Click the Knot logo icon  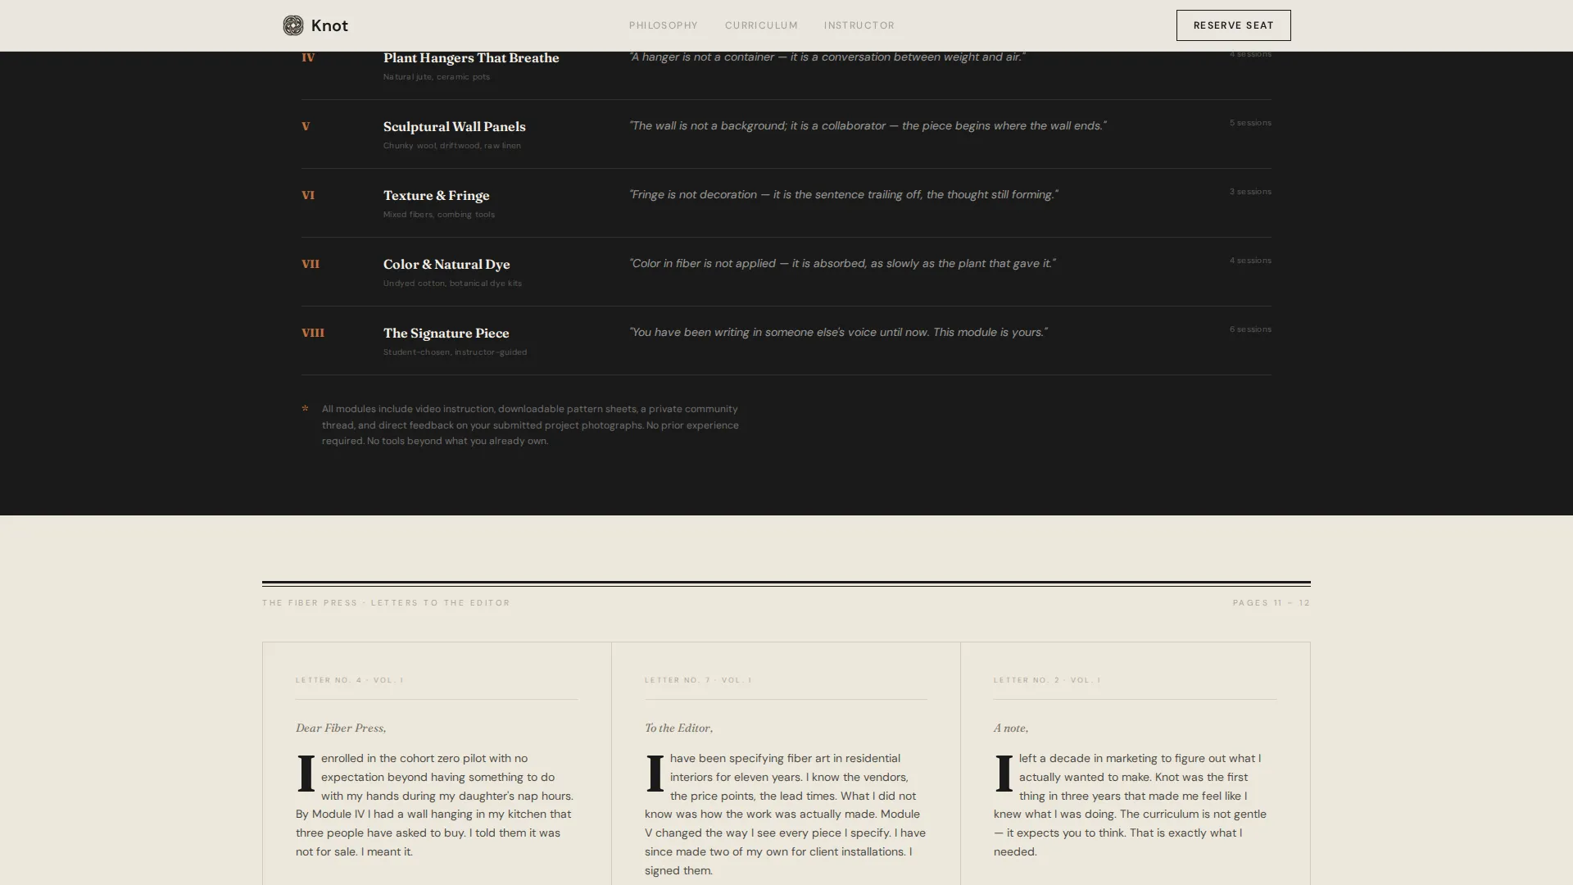pyautogui.click(x=292, y=25)
